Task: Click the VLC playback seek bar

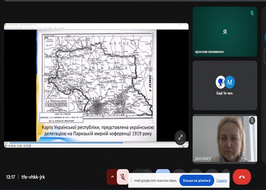Action: (x=93, y=143)
